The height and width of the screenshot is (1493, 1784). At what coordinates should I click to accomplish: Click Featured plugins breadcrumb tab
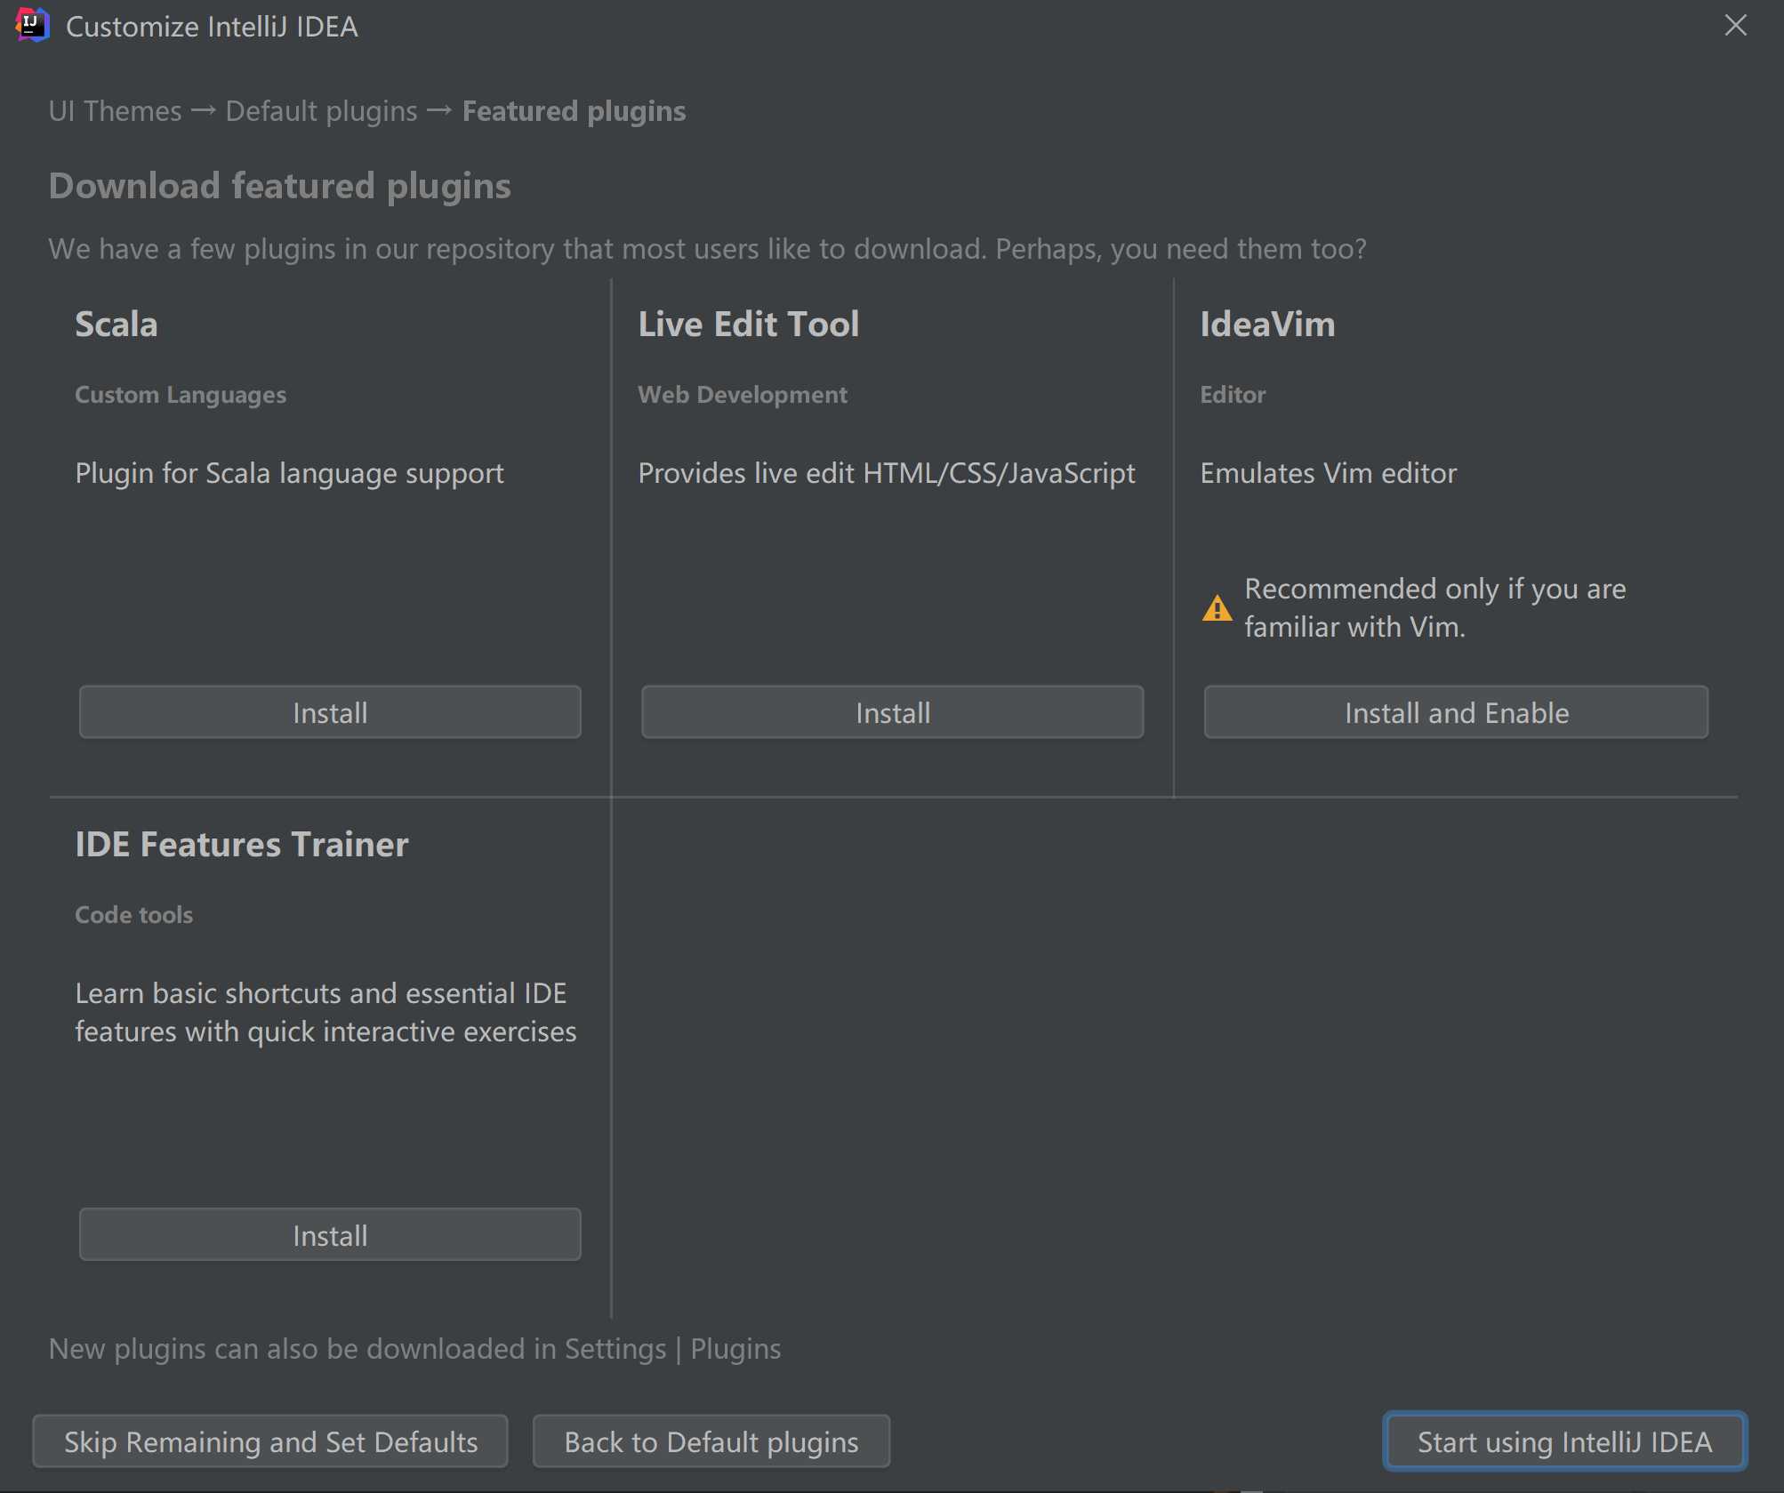tap(574, 109)
